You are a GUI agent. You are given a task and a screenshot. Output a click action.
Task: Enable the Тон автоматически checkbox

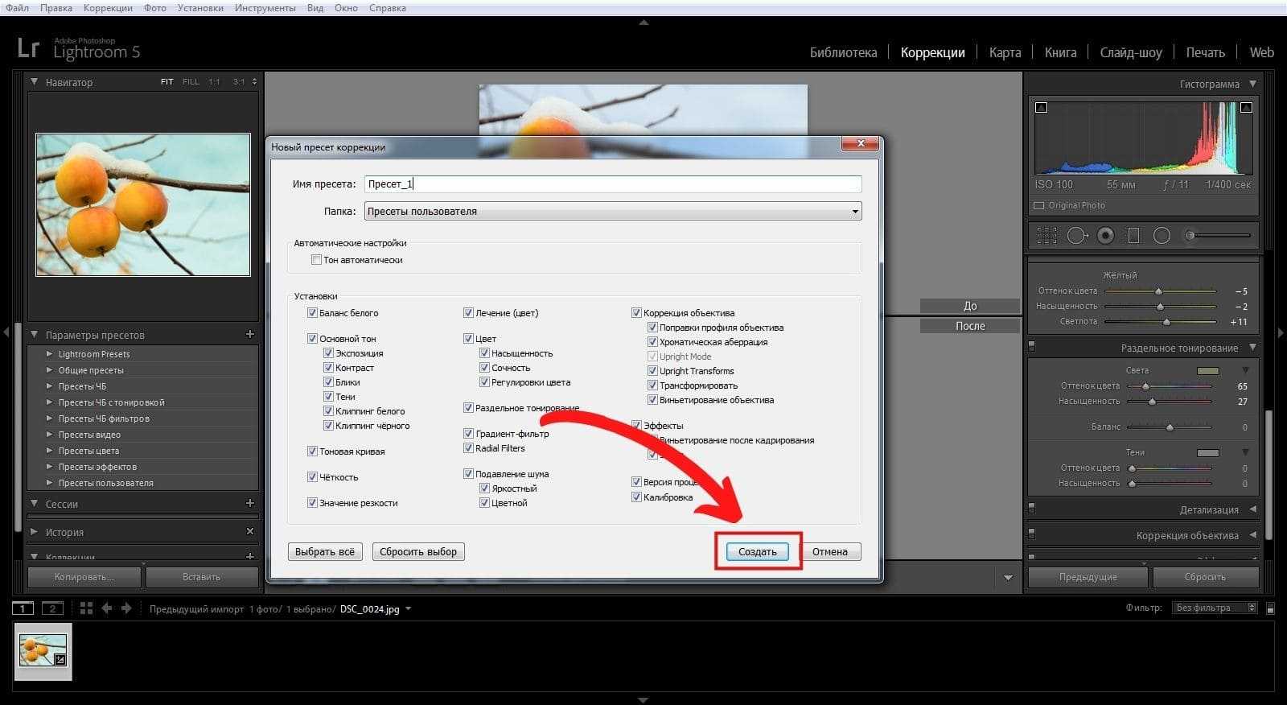(x=316, y=260)
